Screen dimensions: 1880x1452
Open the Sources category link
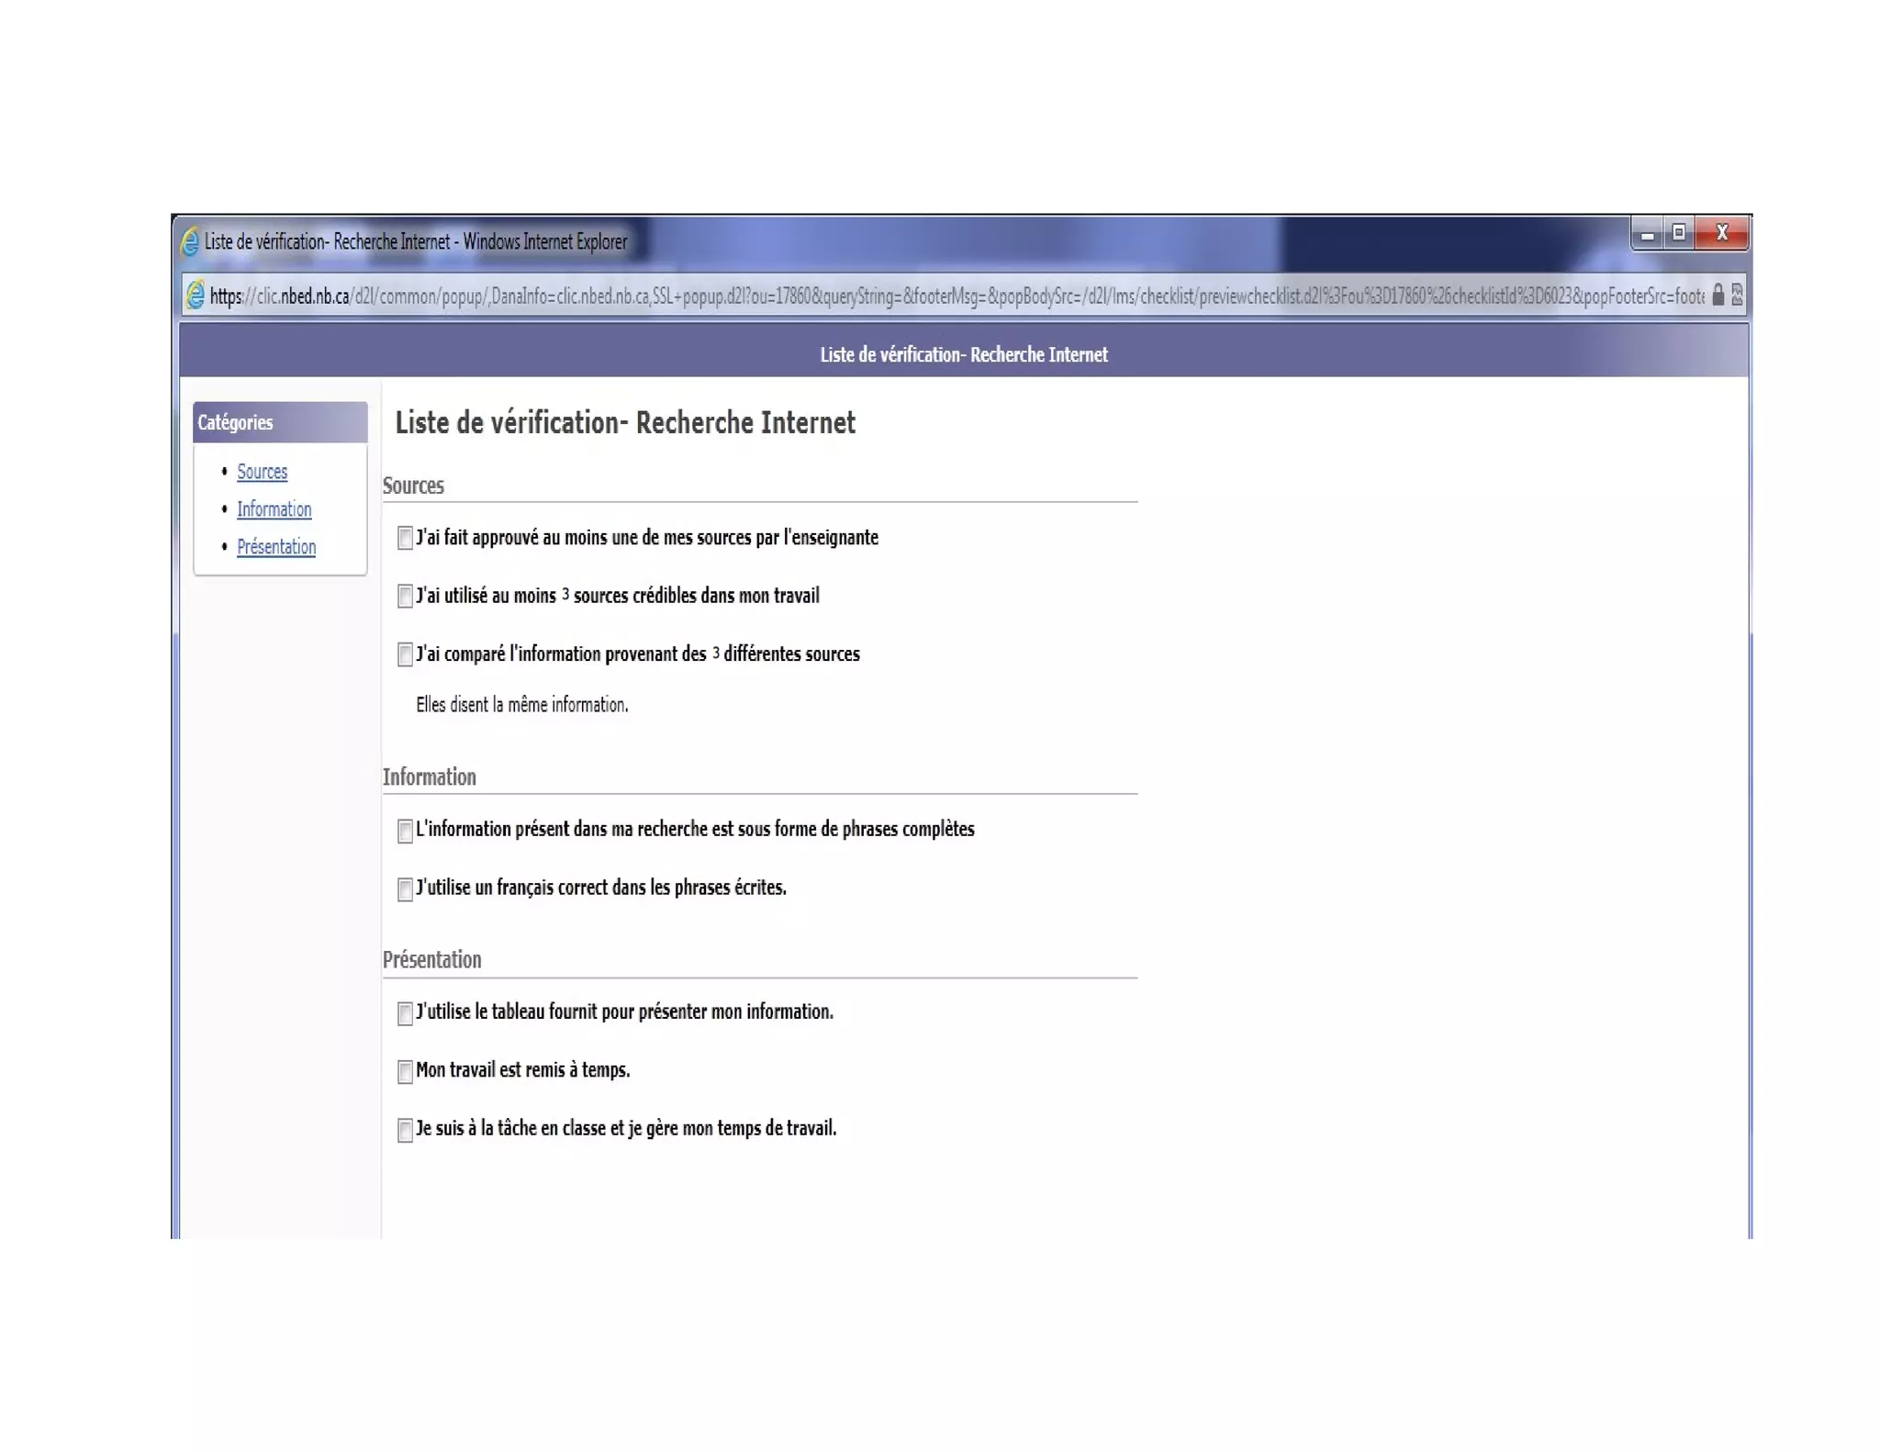click(262, 472)
